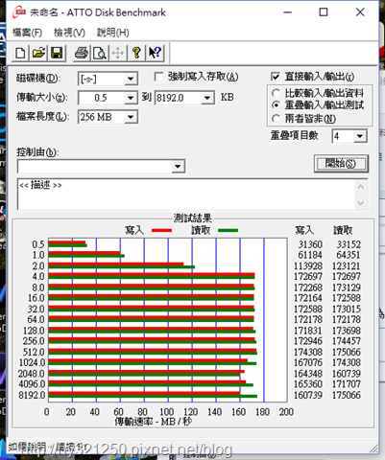
Task: Save results using the floppy disk icon
Action: (57, 53)
